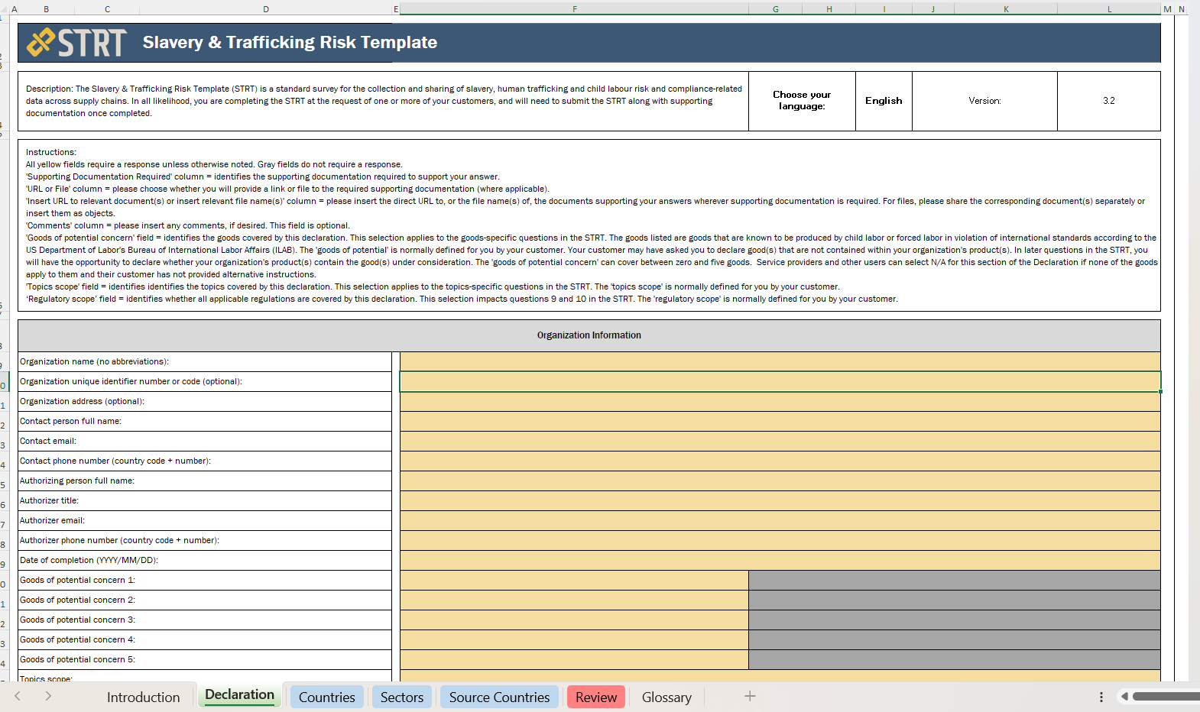The image size is (1200, 712).
Task: Select the Authorizer phone number input field
Action: (780, 541)
